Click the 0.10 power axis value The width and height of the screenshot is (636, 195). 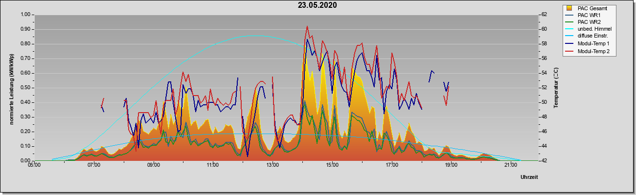(24, 146)
